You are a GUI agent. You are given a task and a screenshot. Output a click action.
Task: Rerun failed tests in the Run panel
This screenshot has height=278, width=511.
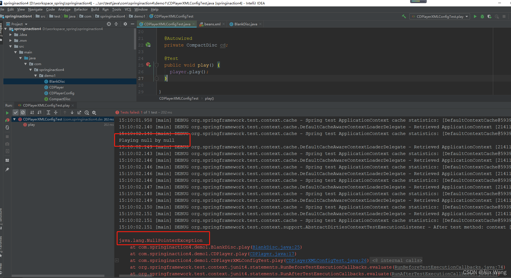coord(7,120)
